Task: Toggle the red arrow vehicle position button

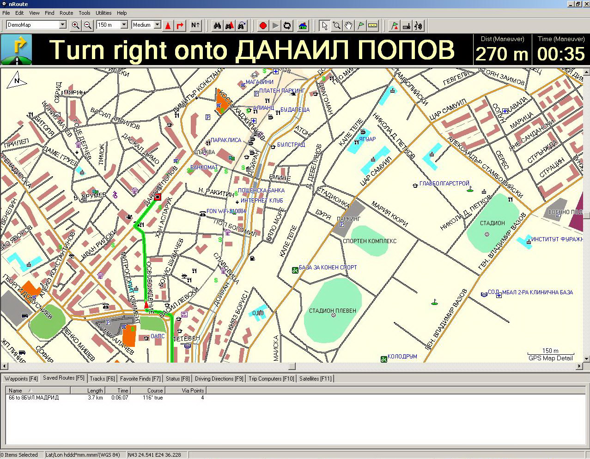Action: [x=168, y=25]
